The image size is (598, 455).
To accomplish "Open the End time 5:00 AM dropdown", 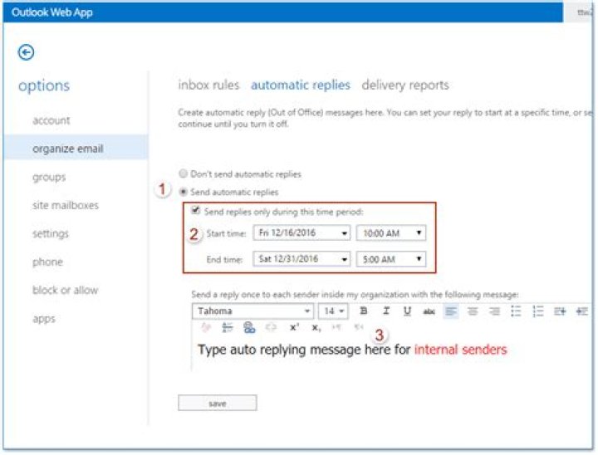I will (391, 259).
